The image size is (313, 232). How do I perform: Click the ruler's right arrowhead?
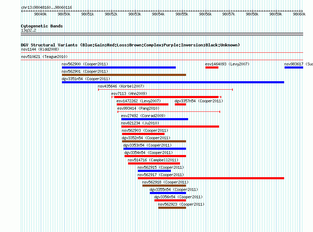tap(302, 11)
